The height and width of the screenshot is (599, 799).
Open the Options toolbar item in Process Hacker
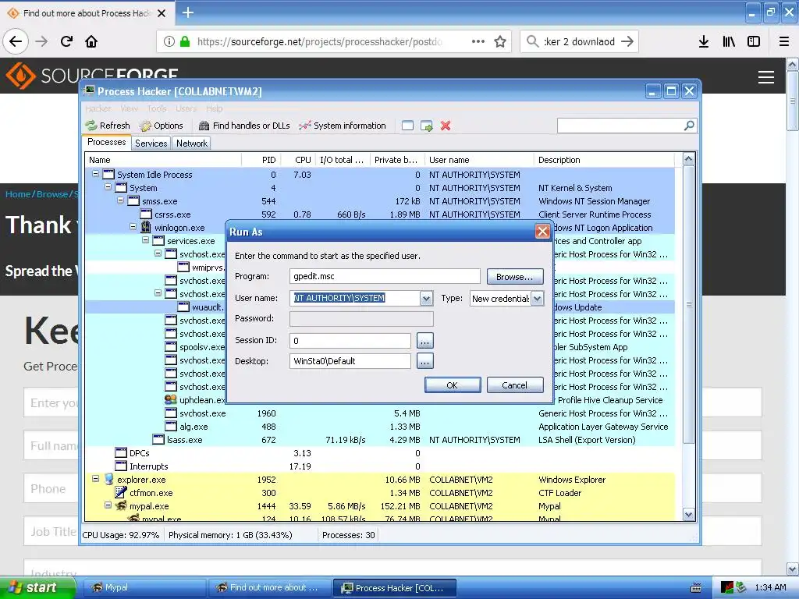pos(161,126)
